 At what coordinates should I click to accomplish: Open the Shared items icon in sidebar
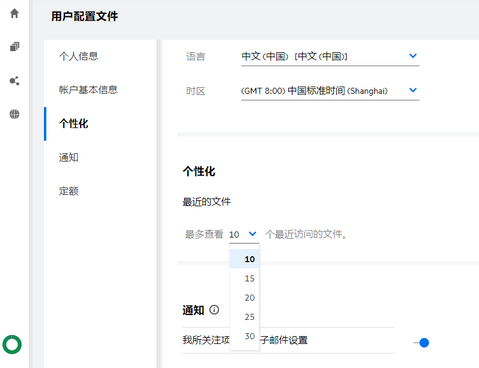coord(14,81)
